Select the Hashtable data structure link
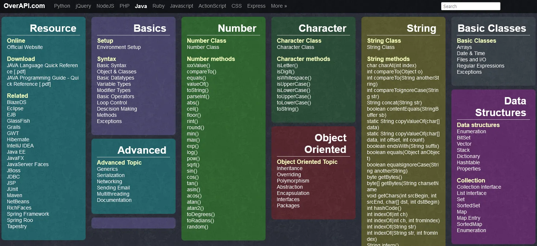Image resolution: width=537 pixels, height=246 pixels. tap(468, 162)
